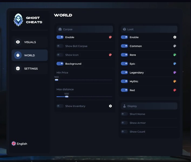
Task: Click the Ghost Cheats hooded logo
Action: 18,20
